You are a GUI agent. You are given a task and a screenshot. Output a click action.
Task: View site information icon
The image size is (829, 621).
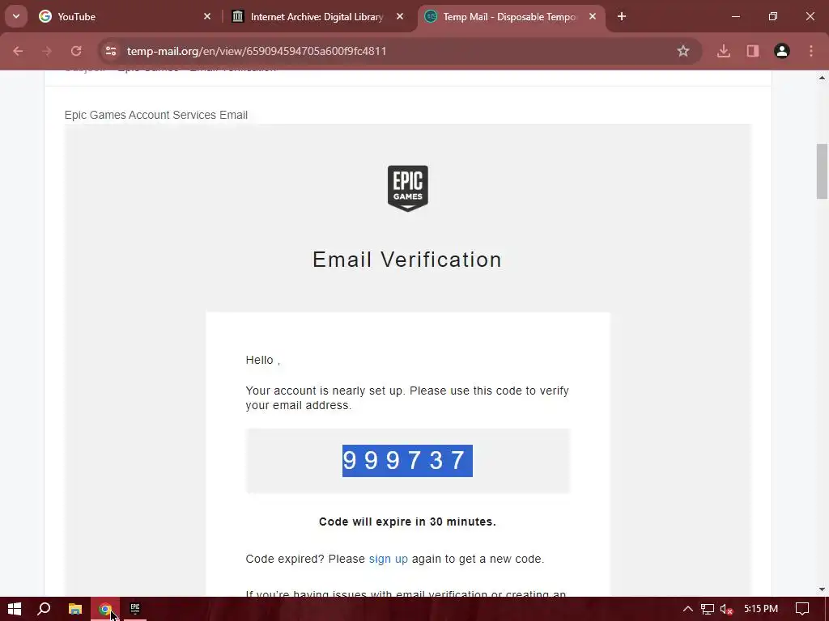point(110,51)
